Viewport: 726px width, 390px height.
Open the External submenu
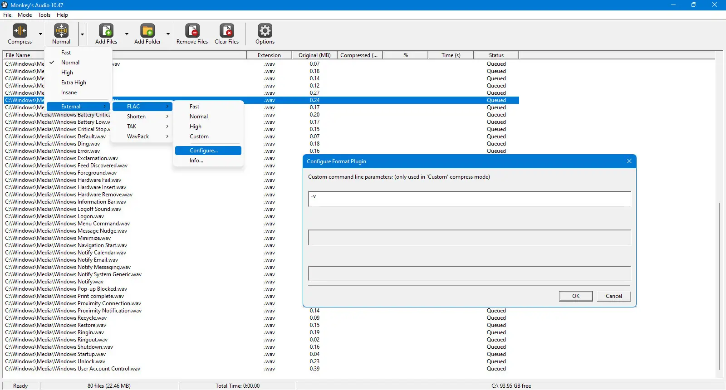coord(78,107)
